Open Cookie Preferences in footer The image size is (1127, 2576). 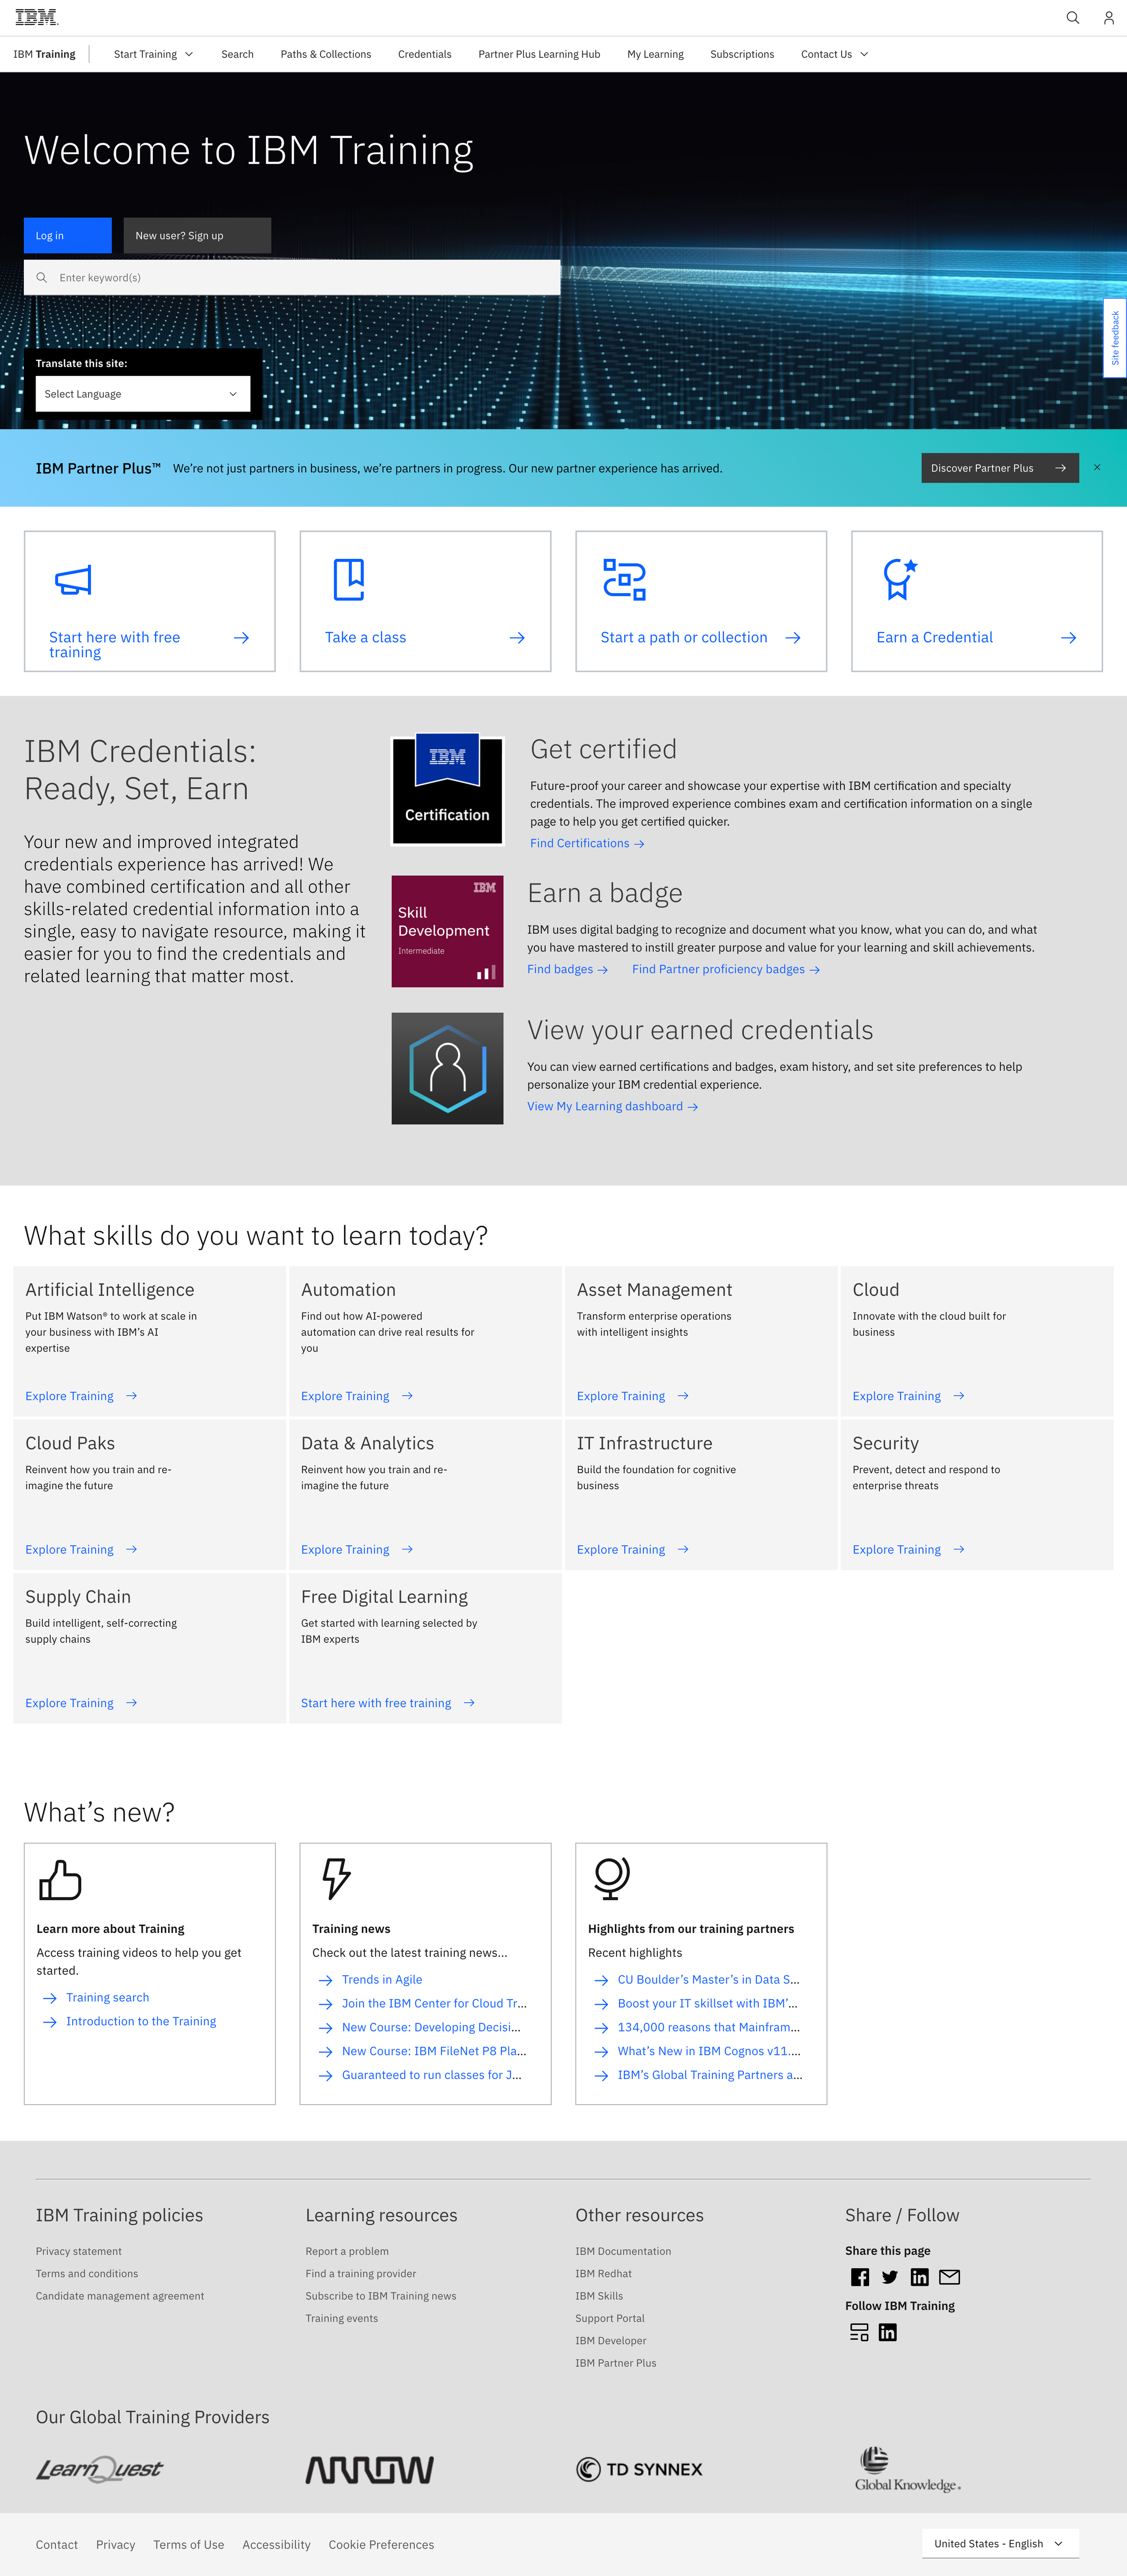click(381, 2545)
